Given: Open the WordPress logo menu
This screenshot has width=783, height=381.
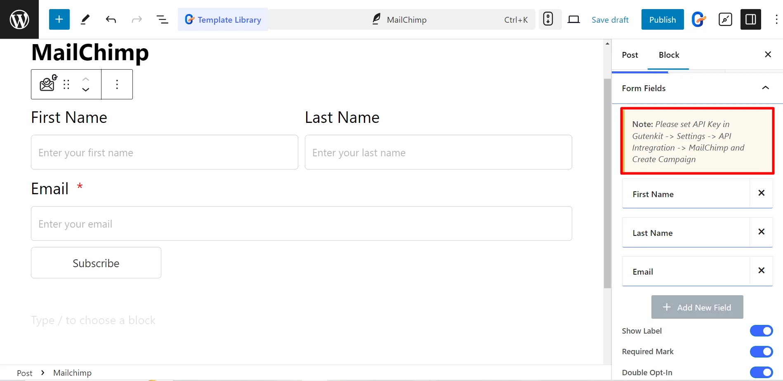Looking at the screenshot, I should tap(19, 19).
